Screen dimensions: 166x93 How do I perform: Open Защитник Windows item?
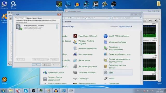pyautogui.click(x=85, y=72)
